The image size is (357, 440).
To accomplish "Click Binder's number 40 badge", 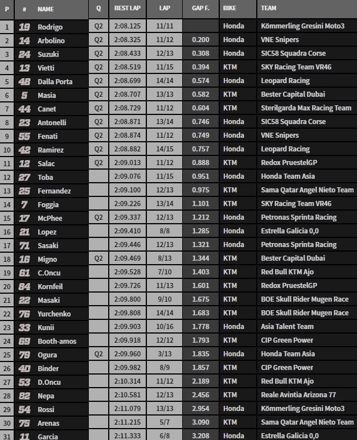I will 24,368.
